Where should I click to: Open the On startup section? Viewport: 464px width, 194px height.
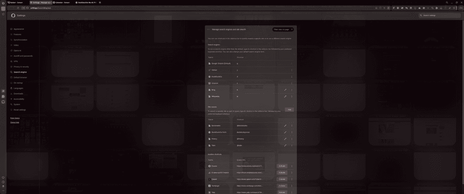[18, 83]
